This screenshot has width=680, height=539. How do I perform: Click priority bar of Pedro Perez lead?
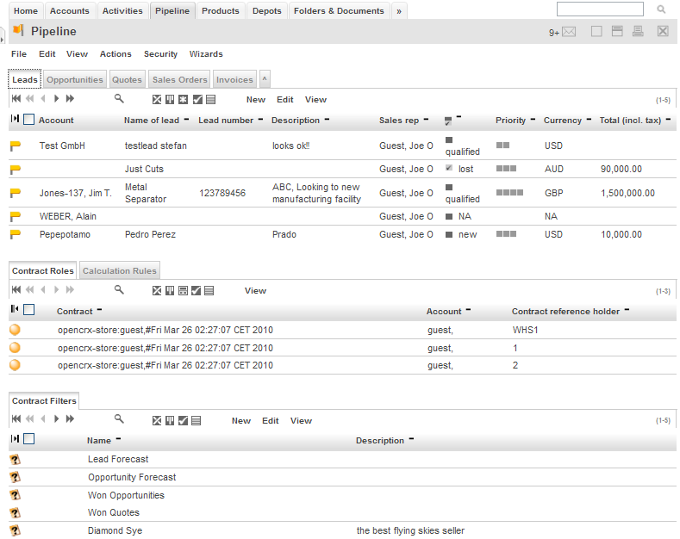point(506,234)
